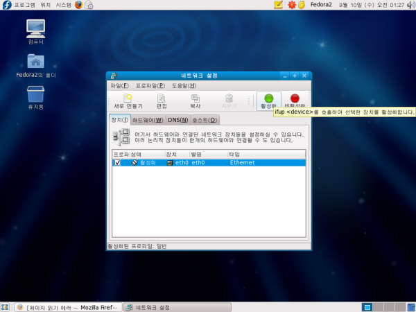Open the 컴퓨터 desktop icon
This screenshot has width=416, height=312.
point(36,32)
